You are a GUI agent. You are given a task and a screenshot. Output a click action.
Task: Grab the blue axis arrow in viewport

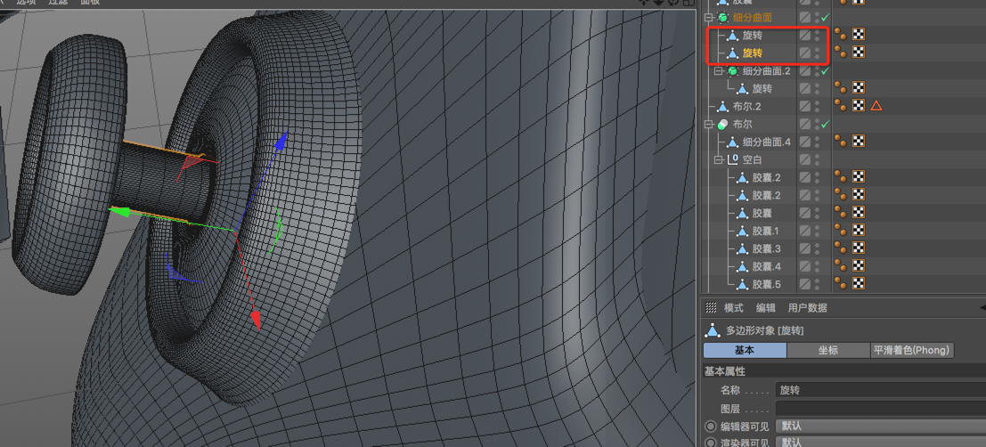click(x=282, y=142)
